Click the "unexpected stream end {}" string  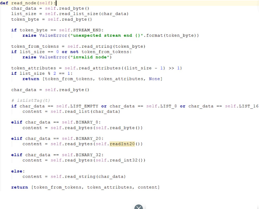coord(107,36)
